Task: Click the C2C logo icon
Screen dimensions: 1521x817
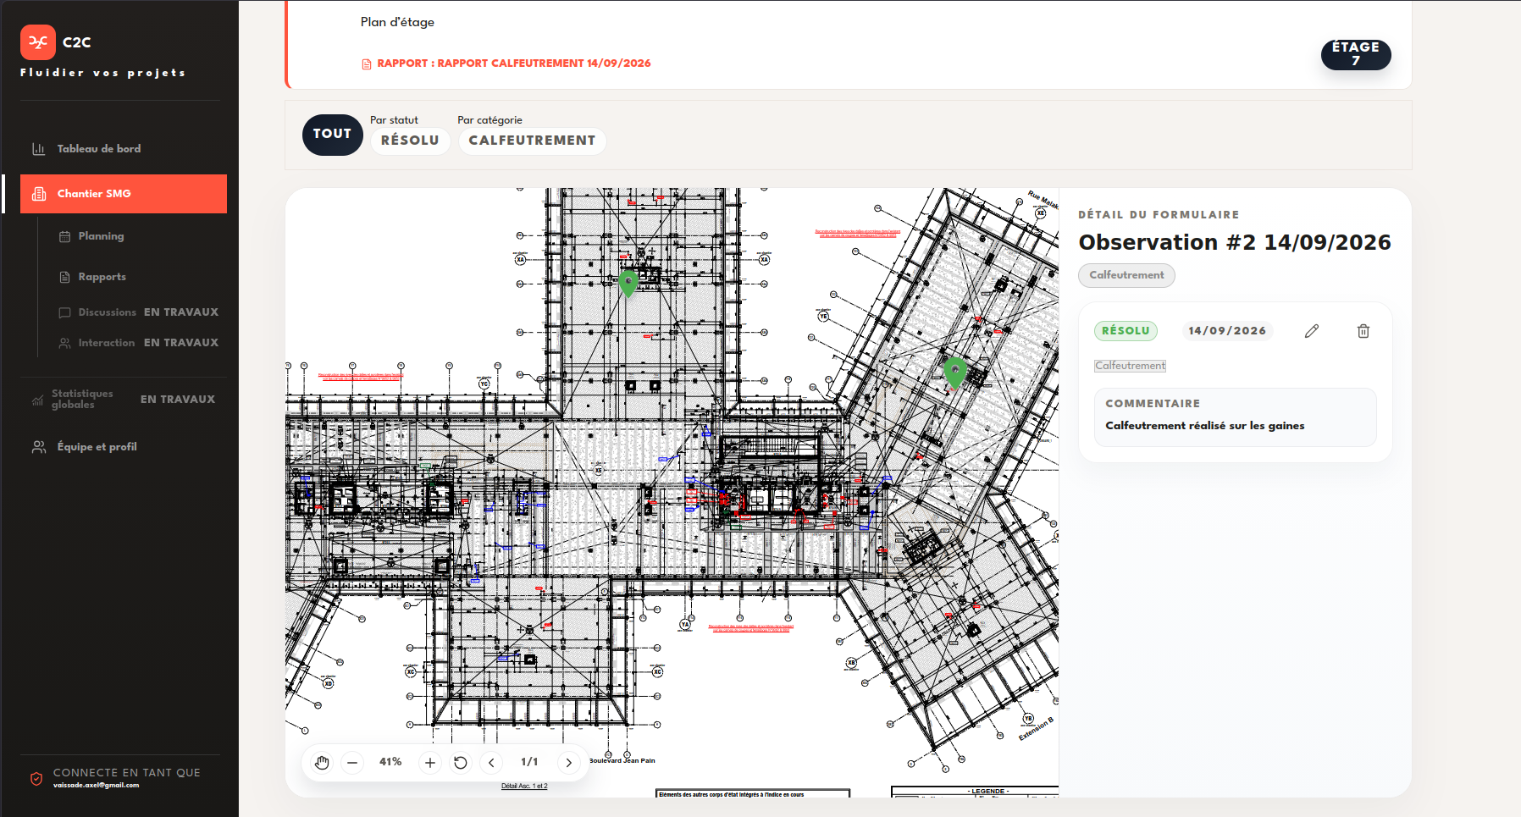Action: point(38,42)
